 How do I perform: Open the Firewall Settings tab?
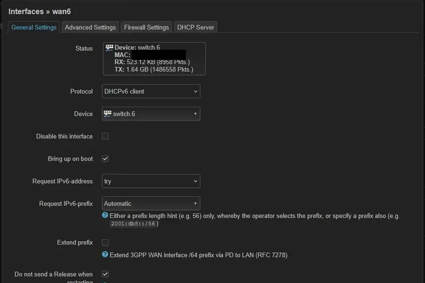pyautogui.click(x=147, y=28)
